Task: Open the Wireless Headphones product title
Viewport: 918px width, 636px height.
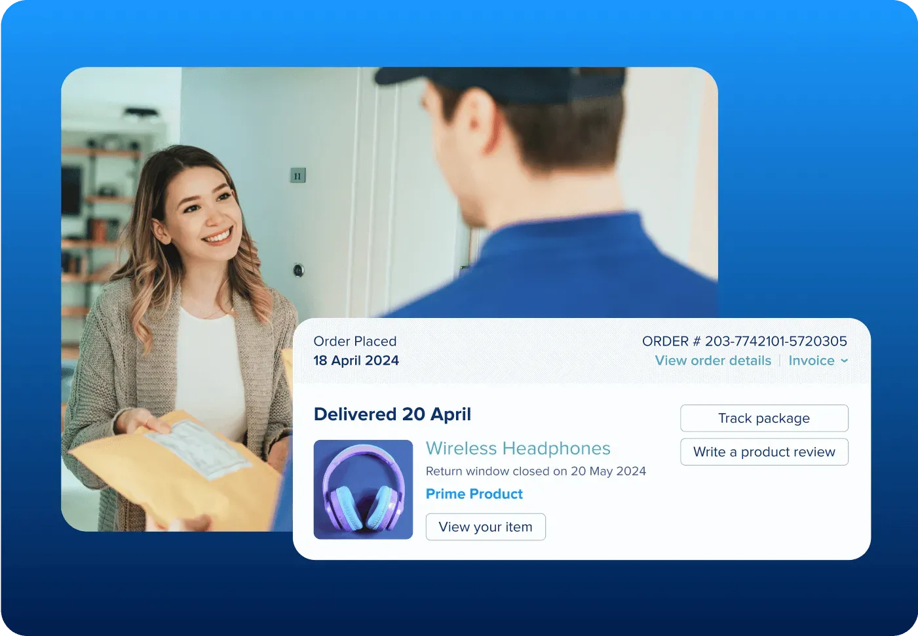Action: [x=518, y=448]
